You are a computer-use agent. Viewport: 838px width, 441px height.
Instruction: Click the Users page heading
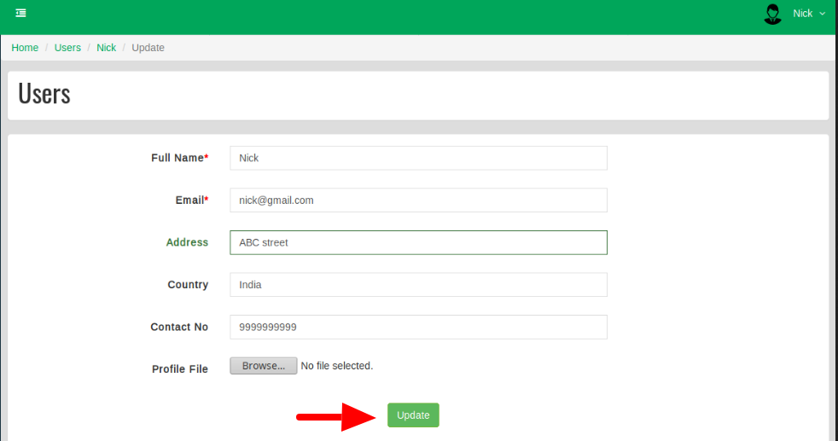(44, 94)
